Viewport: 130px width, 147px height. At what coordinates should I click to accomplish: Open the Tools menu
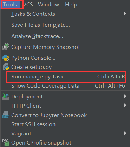10,5
